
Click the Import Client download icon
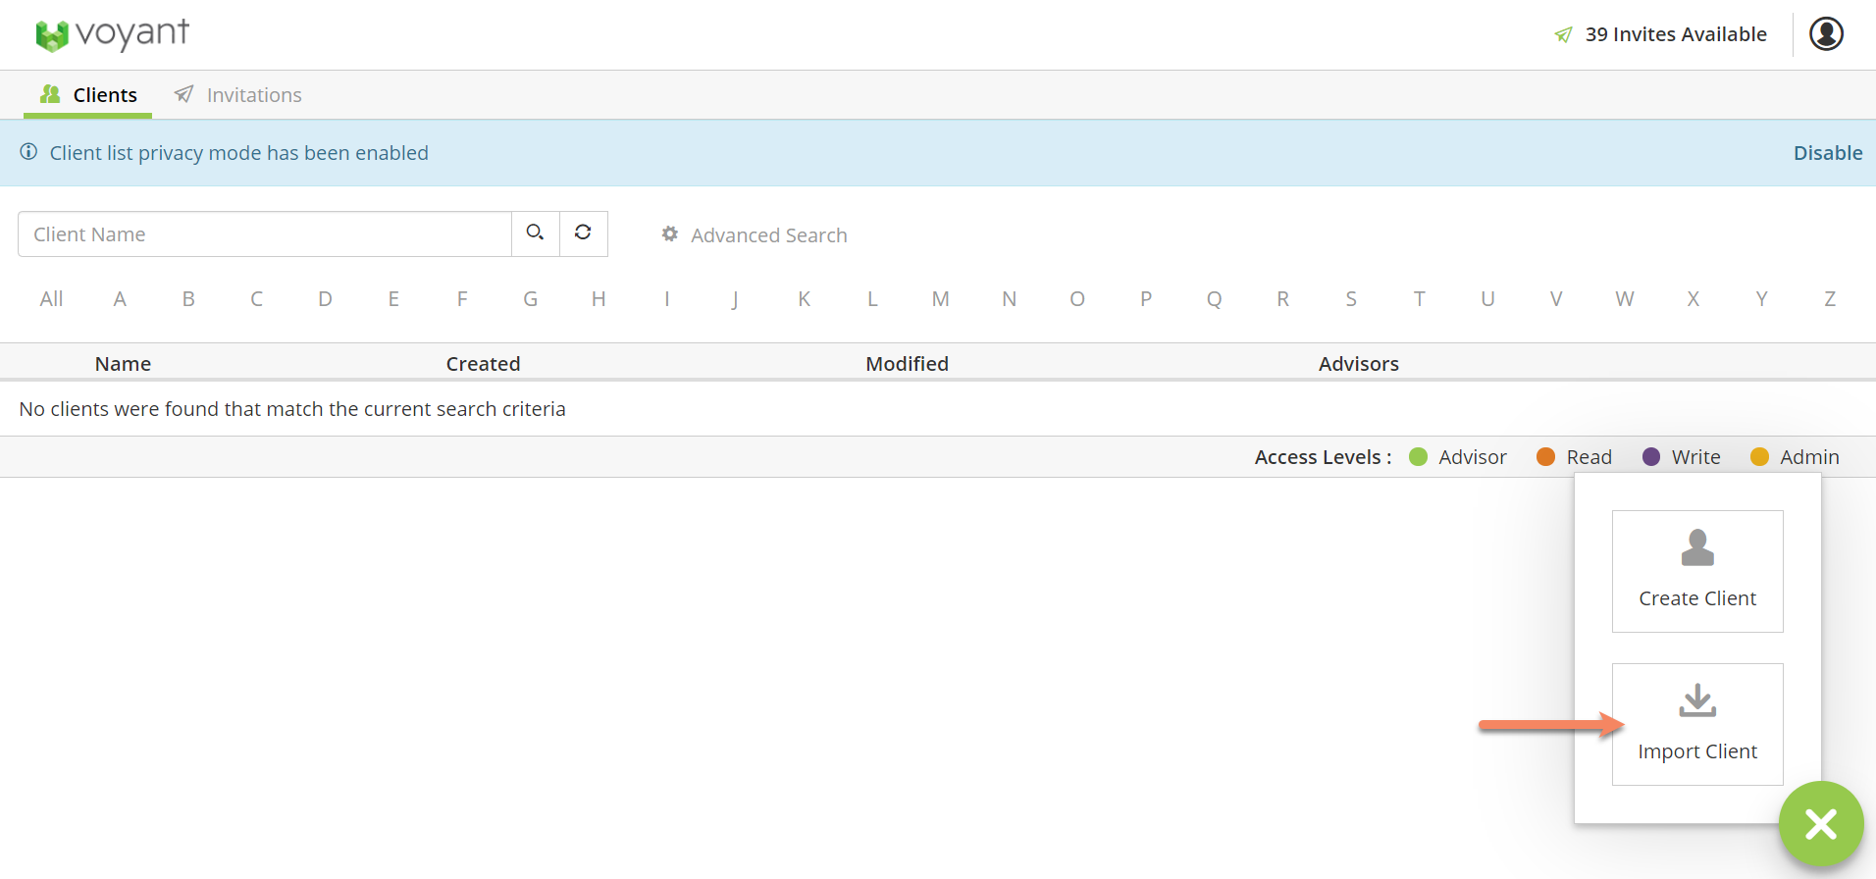pos(1697,700)
